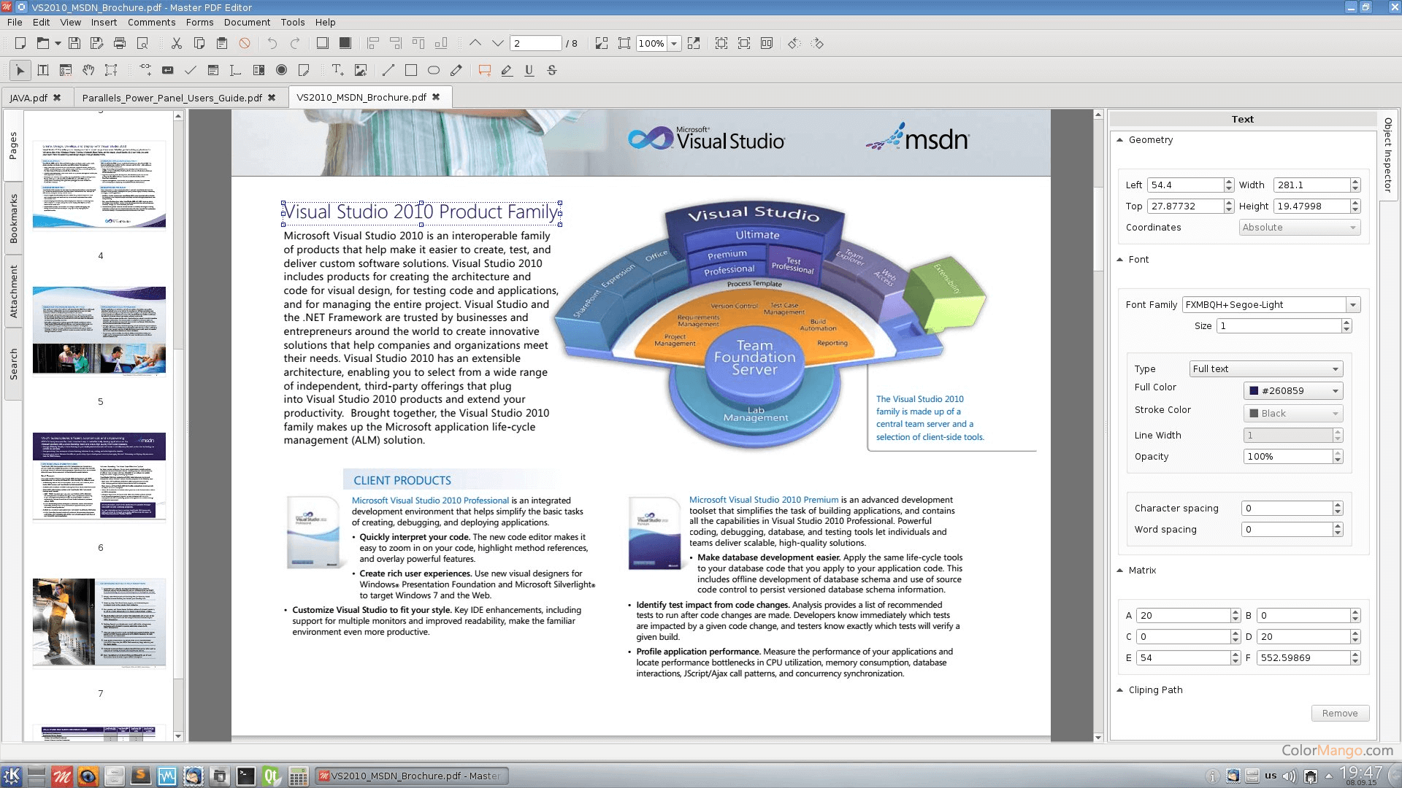
Task: Select the Hand pan tool
Action: (x=89, y=70)
